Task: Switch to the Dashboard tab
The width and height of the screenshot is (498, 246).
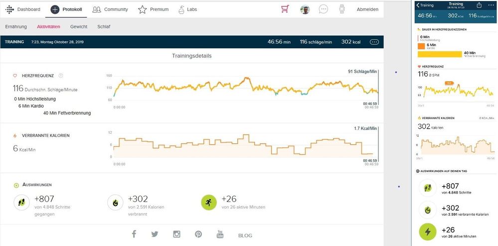Action: click(x=23, y=9)
